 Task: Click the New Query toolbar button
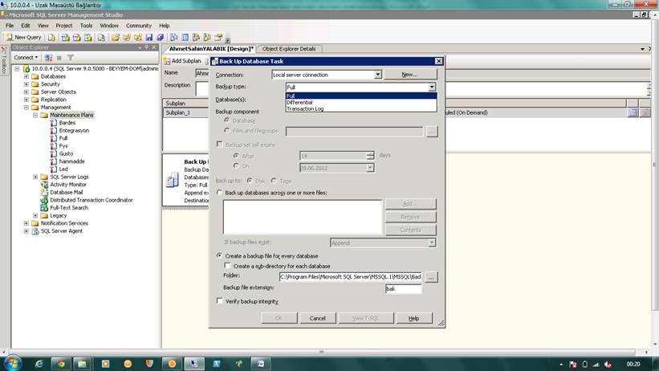tap(23, 38)
